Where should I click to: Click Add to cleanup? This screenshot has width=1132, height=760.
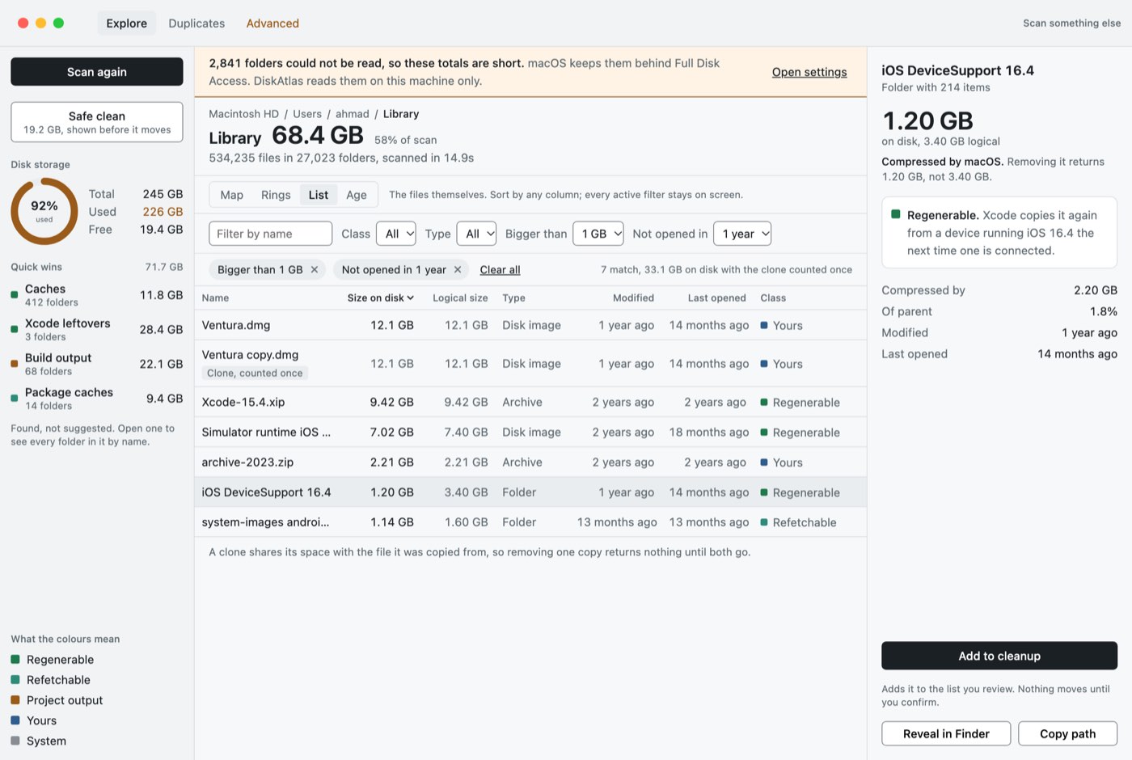[x=999, y=656]
